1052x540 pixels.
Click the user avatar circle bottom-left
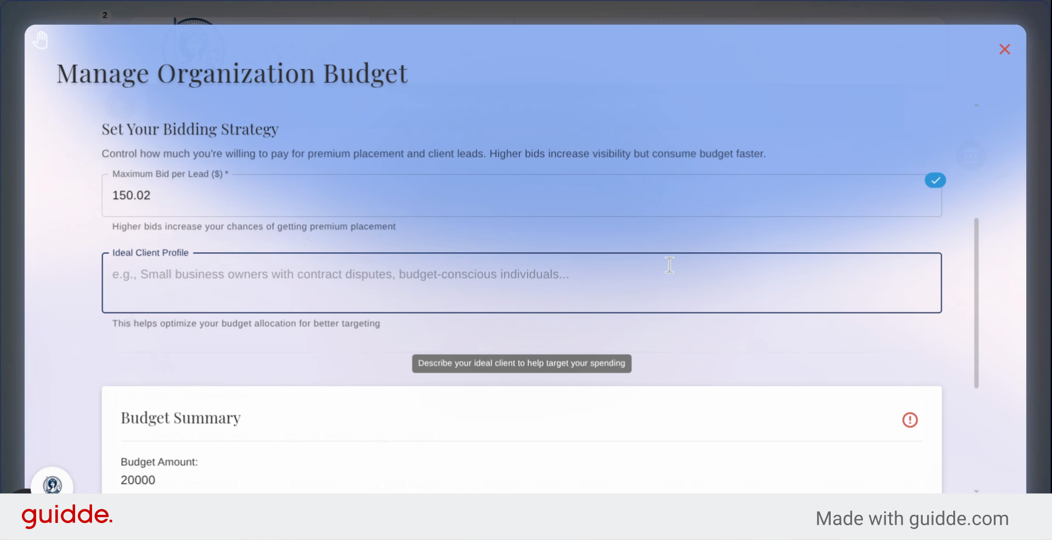click(52, 484)
